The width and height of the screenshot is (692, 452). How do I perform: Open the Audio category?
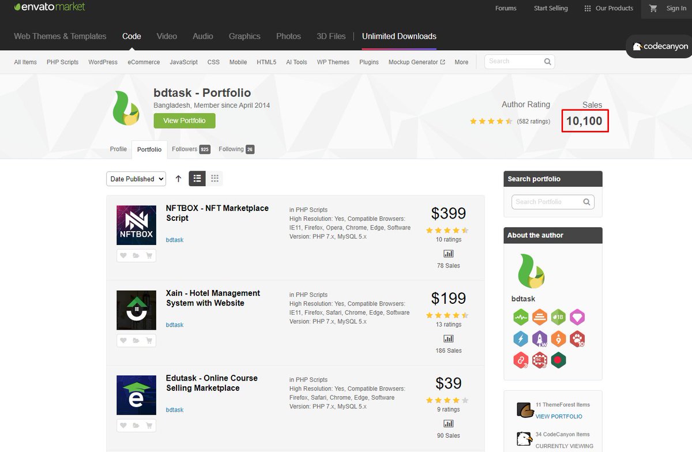coord(203,36)
